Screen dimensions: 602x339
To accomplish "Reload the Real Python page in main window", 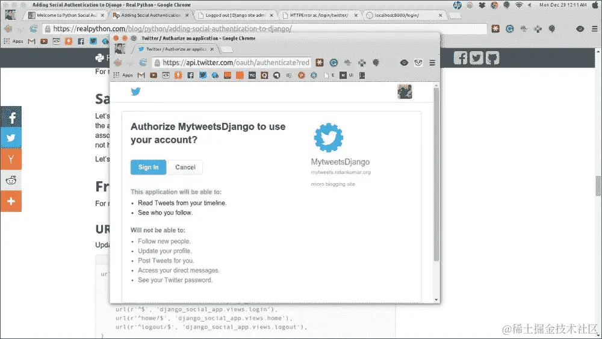I will [33, 29].
